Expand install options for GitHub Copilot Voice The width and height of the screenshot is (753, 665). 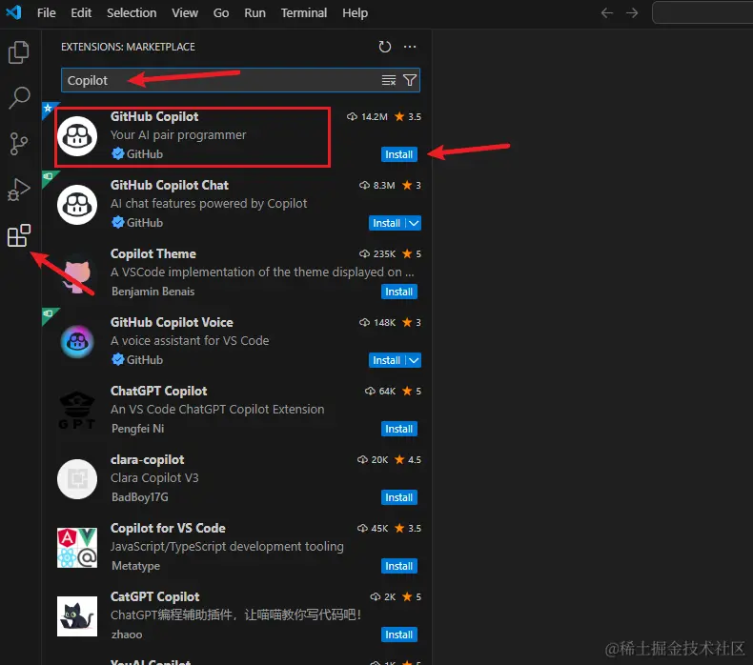[414, 360]
